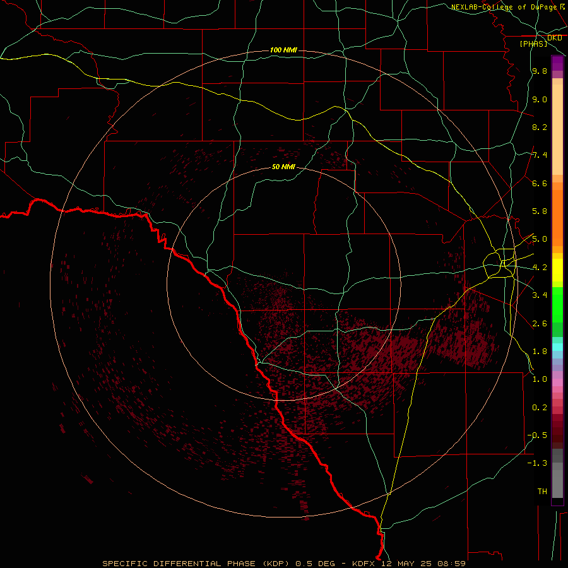Click the 0.2 value on the color scale
The width and height of the screenshot is (568, 568).
pos(540,408)
